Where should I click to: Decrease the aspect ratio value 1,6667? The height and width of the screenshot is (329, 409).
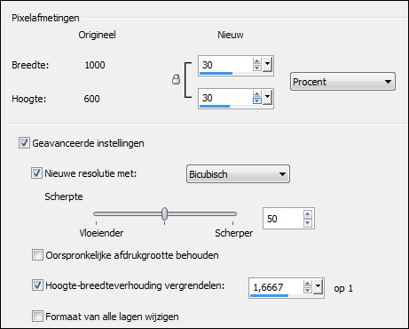(x=308, y=290)
